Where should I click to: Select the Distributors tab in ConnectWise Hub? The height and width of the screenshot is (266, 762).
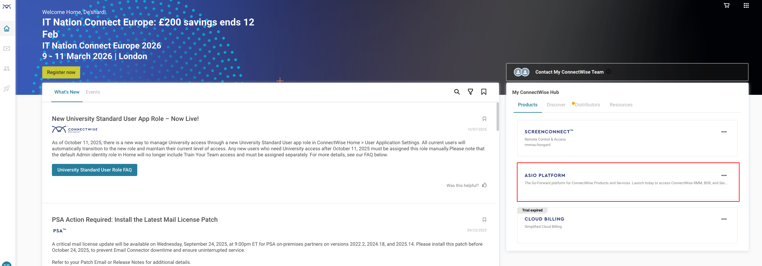[x=587, y=105]
